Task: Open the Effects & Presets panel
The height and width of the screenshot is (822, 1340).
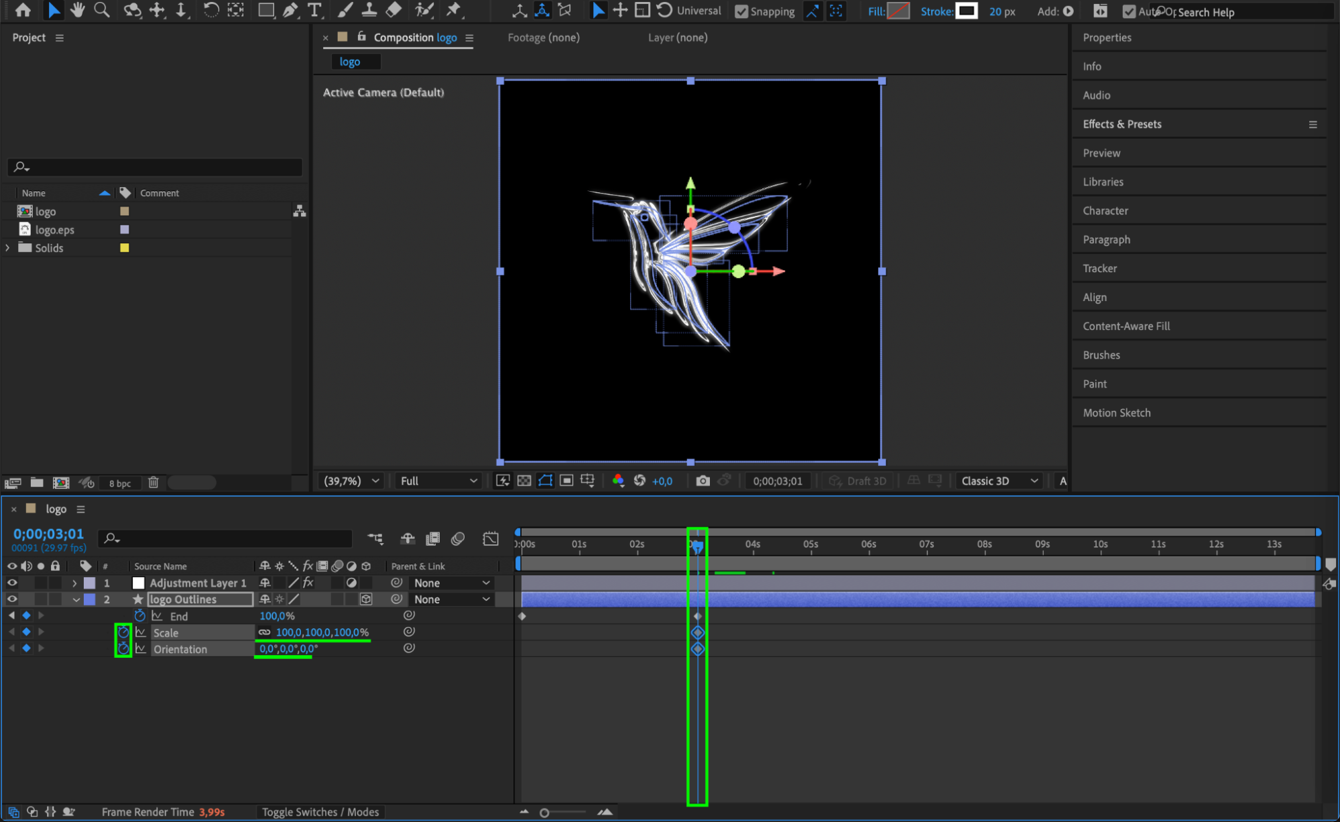Action: [x=1122, y=124]
